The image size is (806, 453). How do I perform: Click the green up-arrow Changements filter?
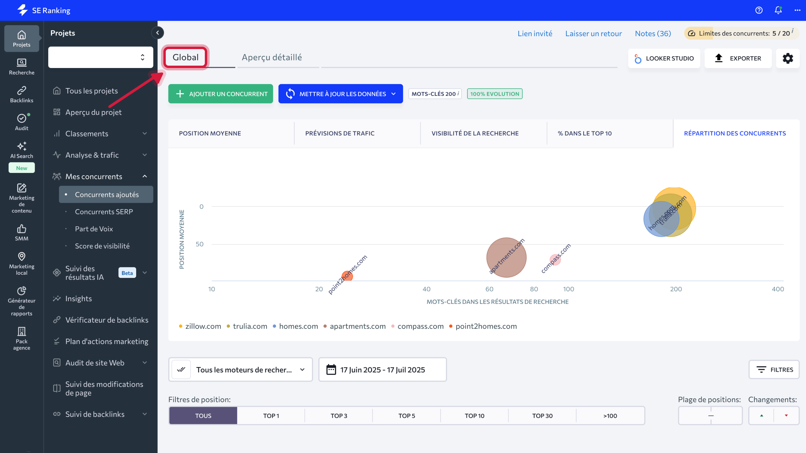point(762,415)
